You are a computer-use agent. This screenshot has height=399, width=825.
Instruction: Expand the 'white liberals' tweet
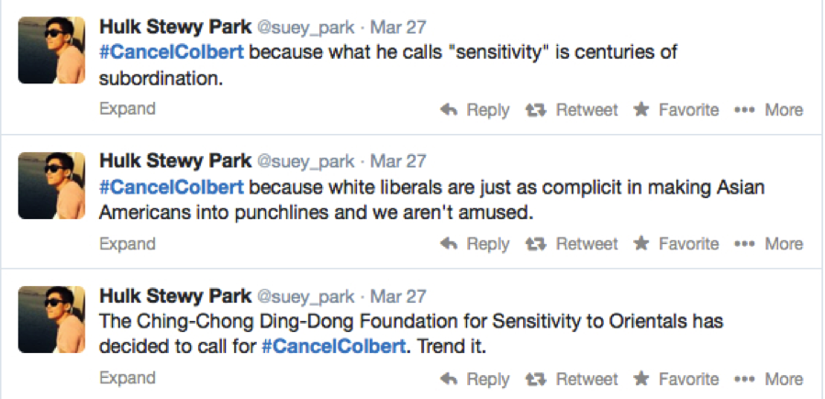[128, 243]
